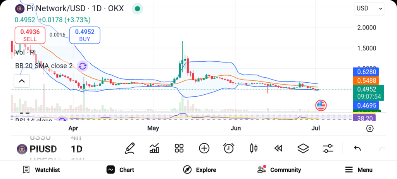Image resolution: width=397 pixels, height=179 pixels.
Task: Switch to the Community tab
Action: pos(279,170)
